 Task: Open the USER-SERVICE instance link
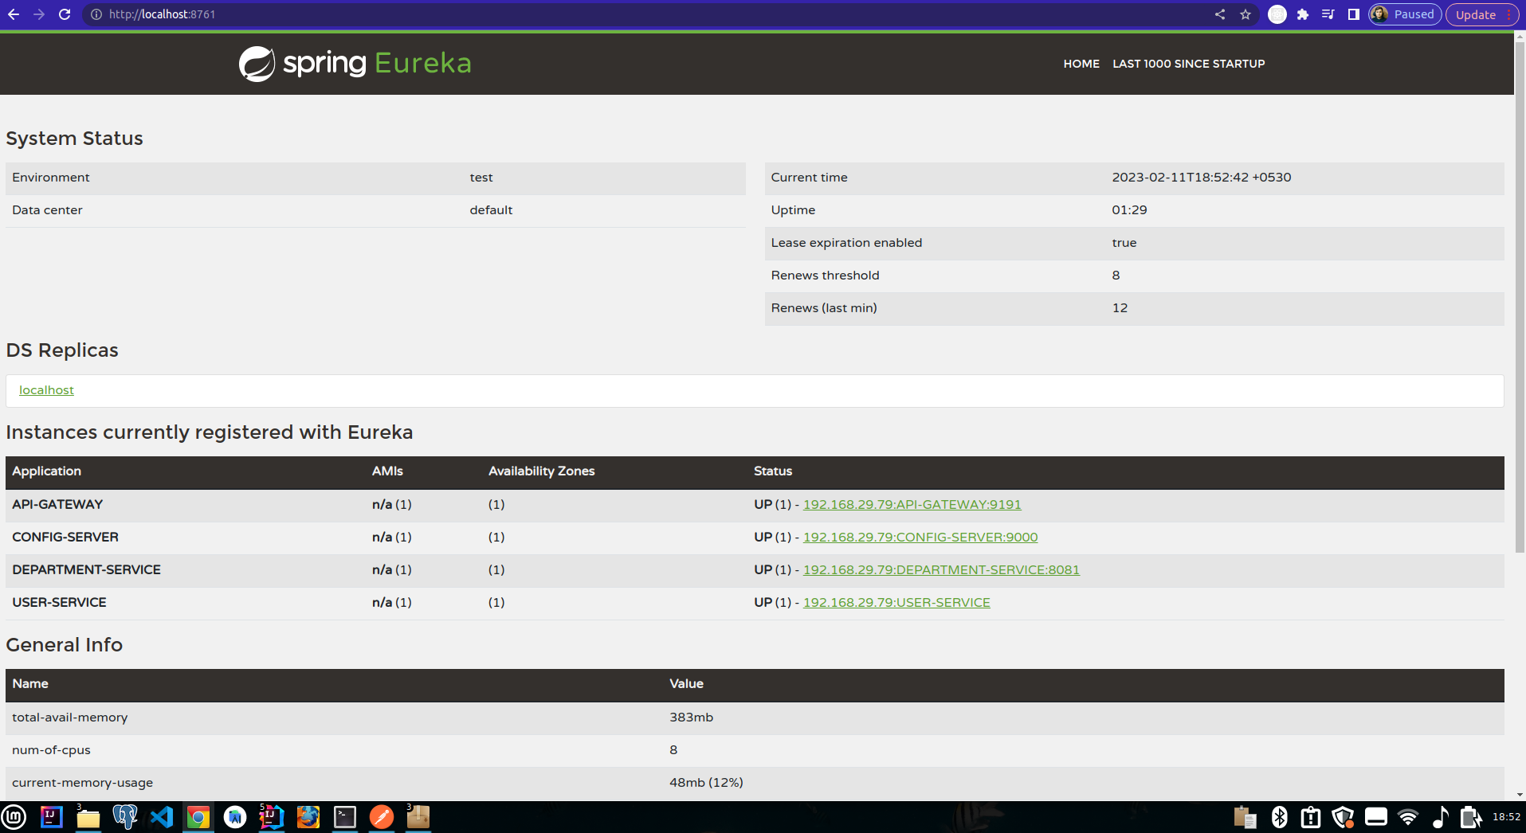coord(896,602)
